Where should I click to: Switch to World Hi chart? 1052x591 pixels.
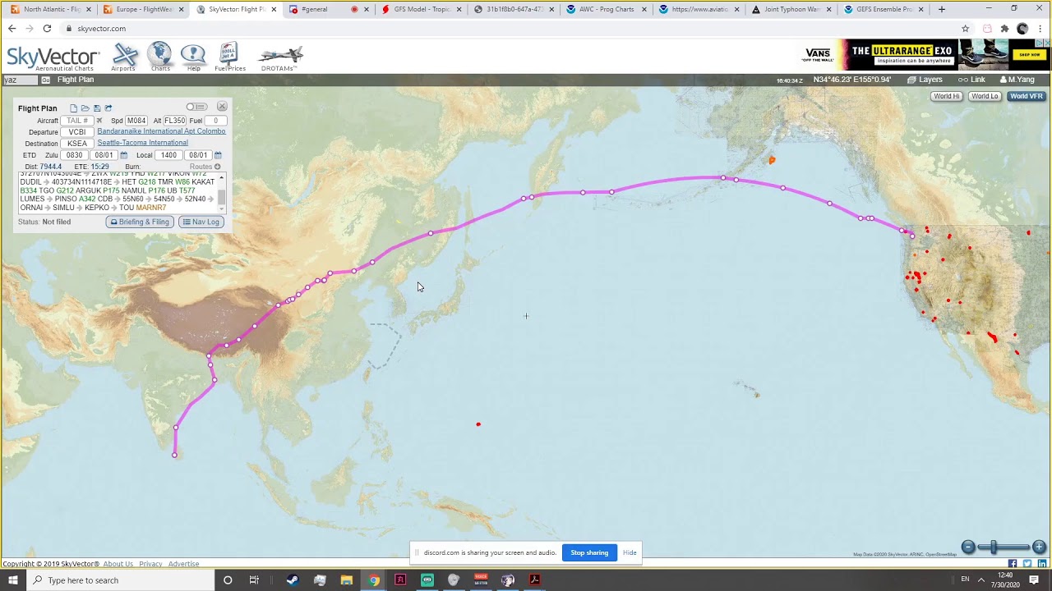pos(946,96)
